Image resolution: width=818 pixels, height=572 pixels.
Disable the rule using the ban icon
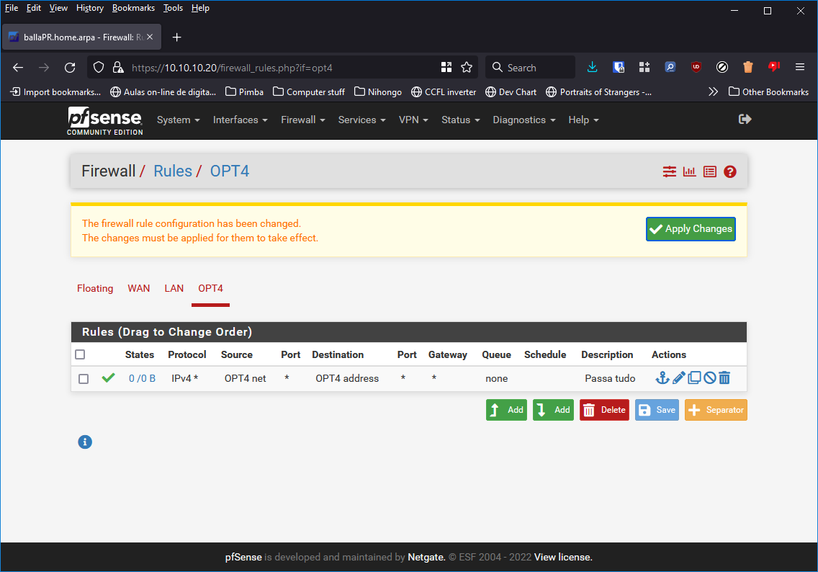click(x=709, y=378)
